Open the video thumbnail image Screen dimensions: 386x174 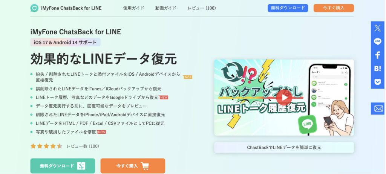coord(284,98)
